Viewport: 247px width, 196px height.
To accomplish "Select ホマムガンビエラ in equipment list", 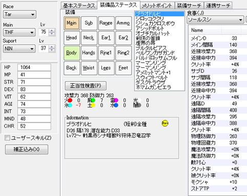I will [159, 87].
